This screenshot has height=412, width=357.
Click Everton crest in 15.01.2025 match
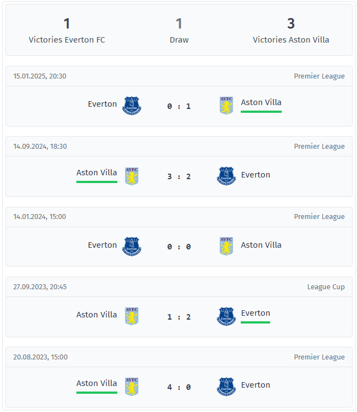pos(132,106)
